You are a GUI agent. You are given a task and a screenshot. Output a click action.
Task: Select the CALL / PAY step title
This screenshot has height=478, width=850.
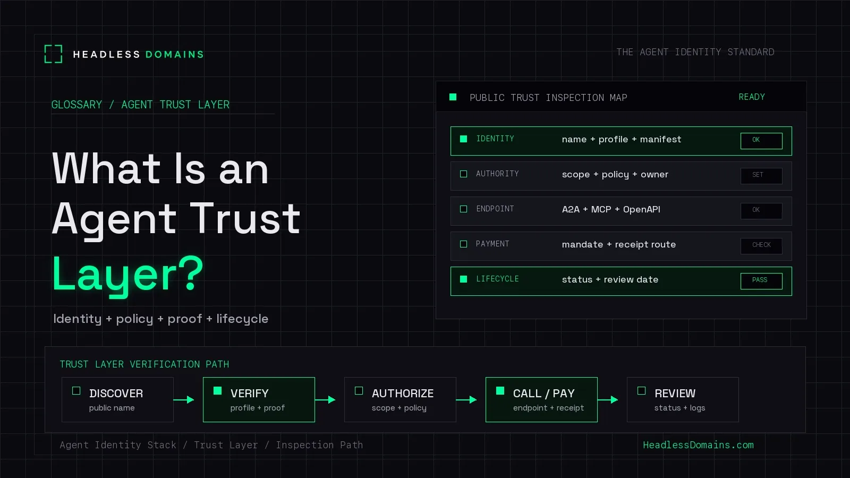point(544,394)
